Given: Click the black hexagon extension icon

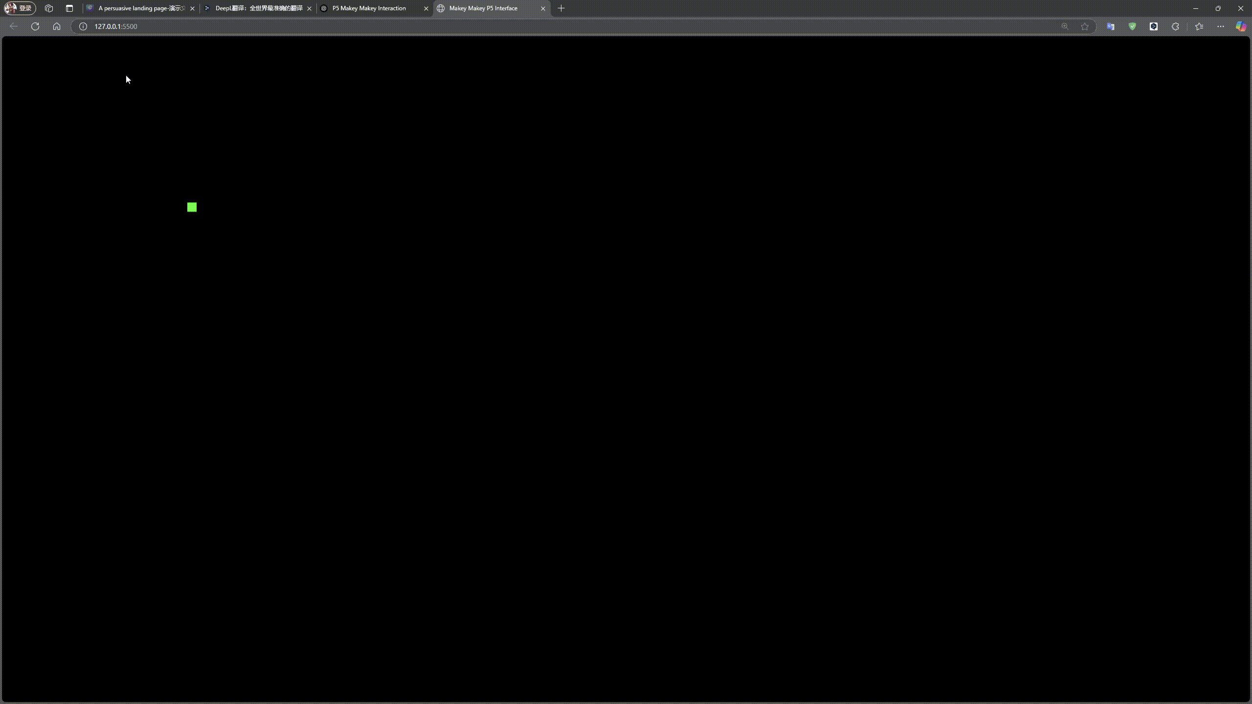Looking at the screenshot, I should tap(1153, 26).
